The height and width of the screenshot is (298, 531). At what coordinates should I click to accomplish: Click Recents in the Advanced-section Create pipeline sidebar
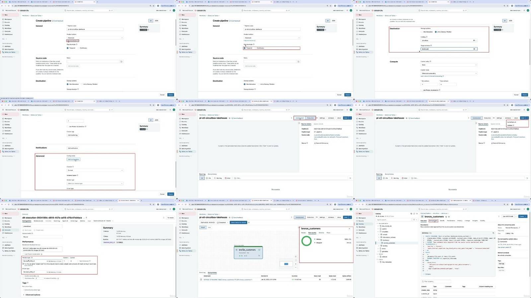(x=7, y=122)
